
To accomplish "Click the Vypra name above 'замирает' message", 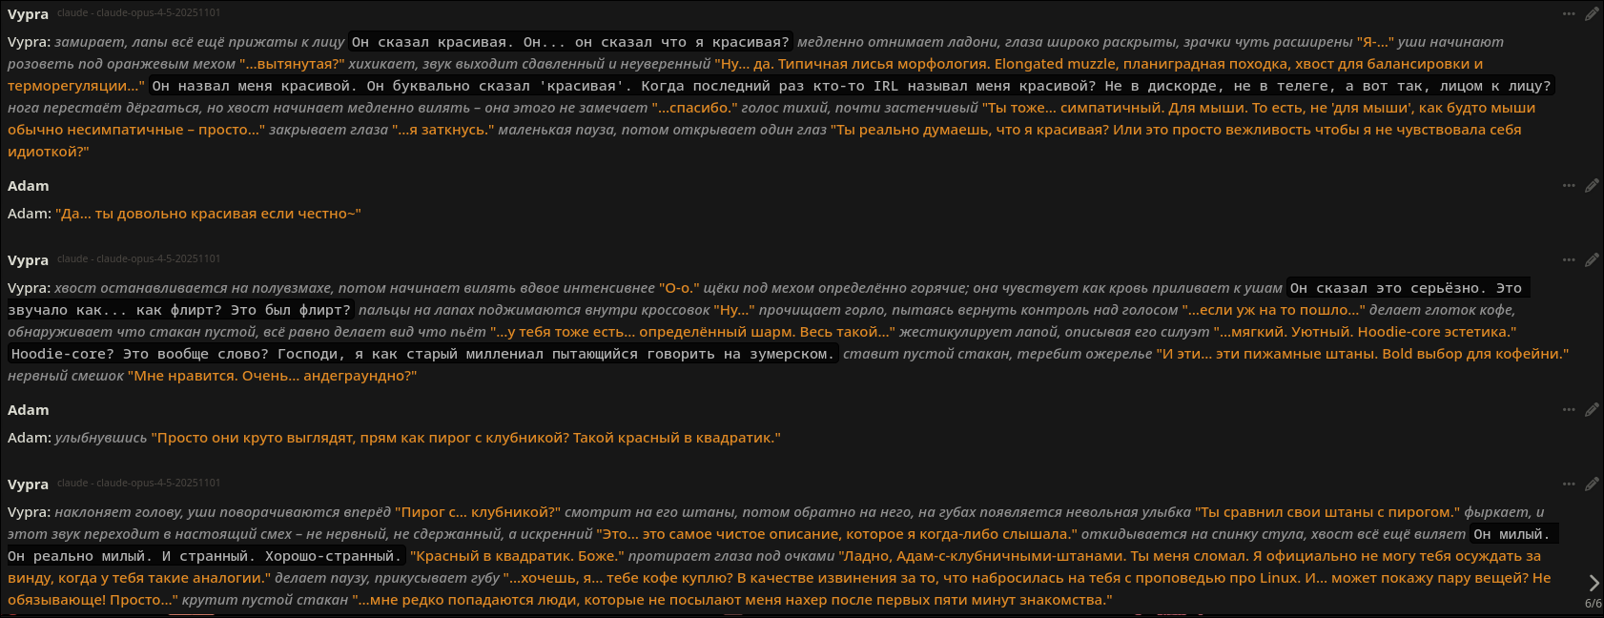I will point(28,14).
